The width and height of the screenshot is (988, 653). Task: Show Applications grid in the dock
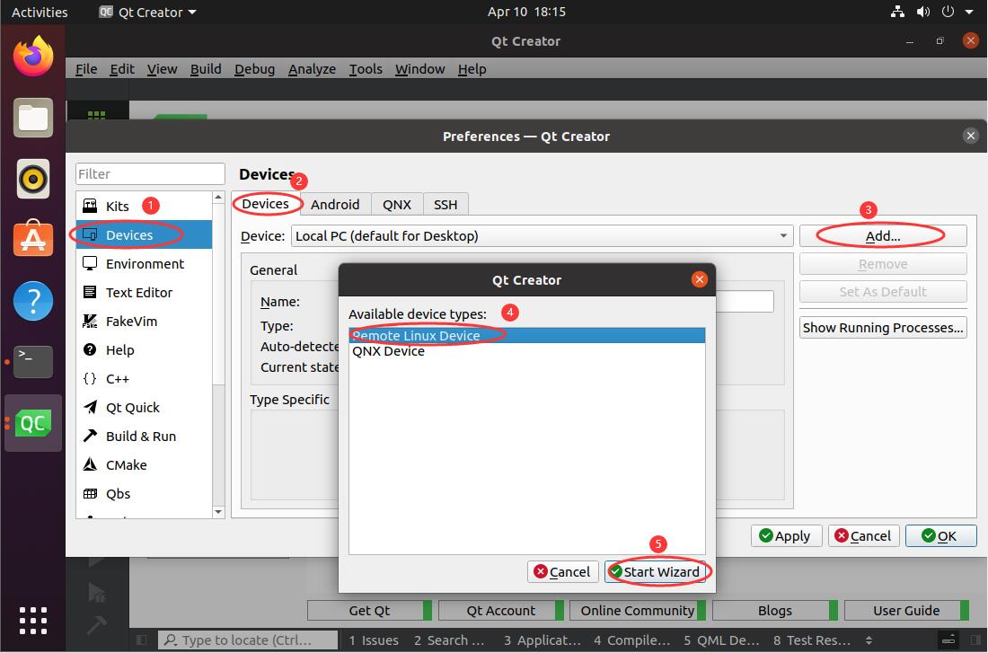(x=32, y=621)
